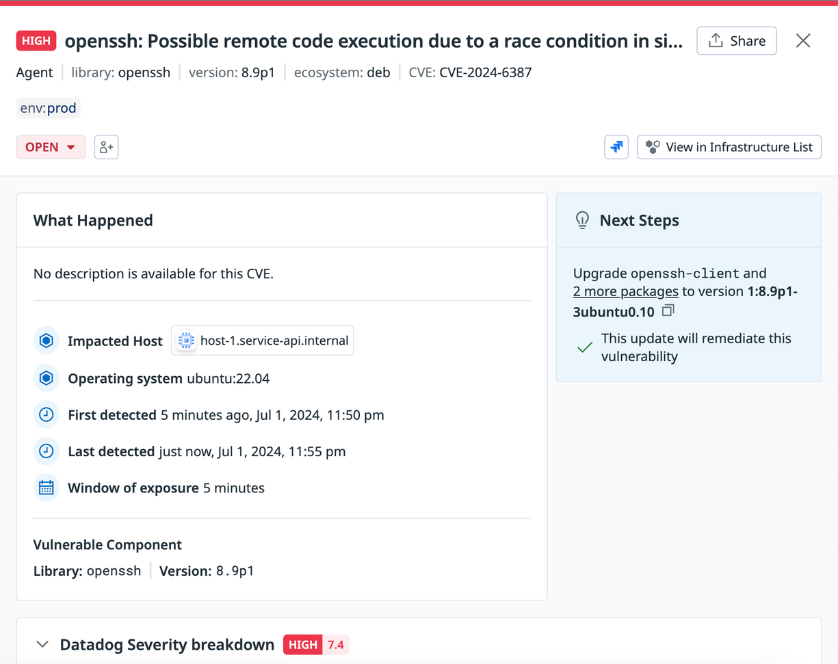Image resolution: width=838 pixels, height=664 pixels.
Task: Click the HIGH severity badge in header
Action: point(36,41)
